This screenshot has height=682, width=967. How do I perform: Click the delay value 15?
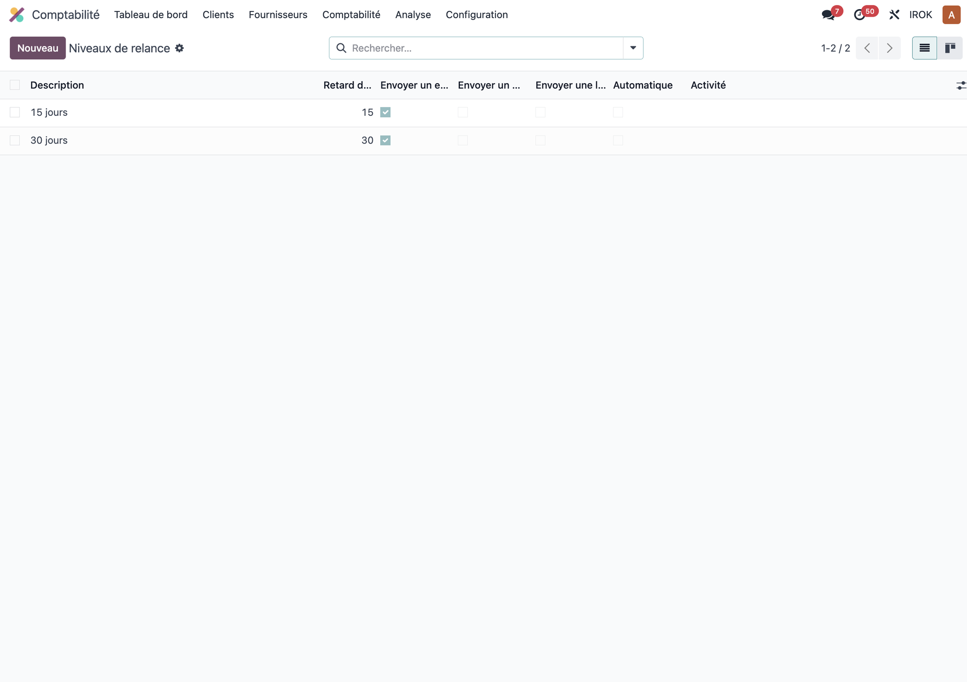click(x=367, y=112)
